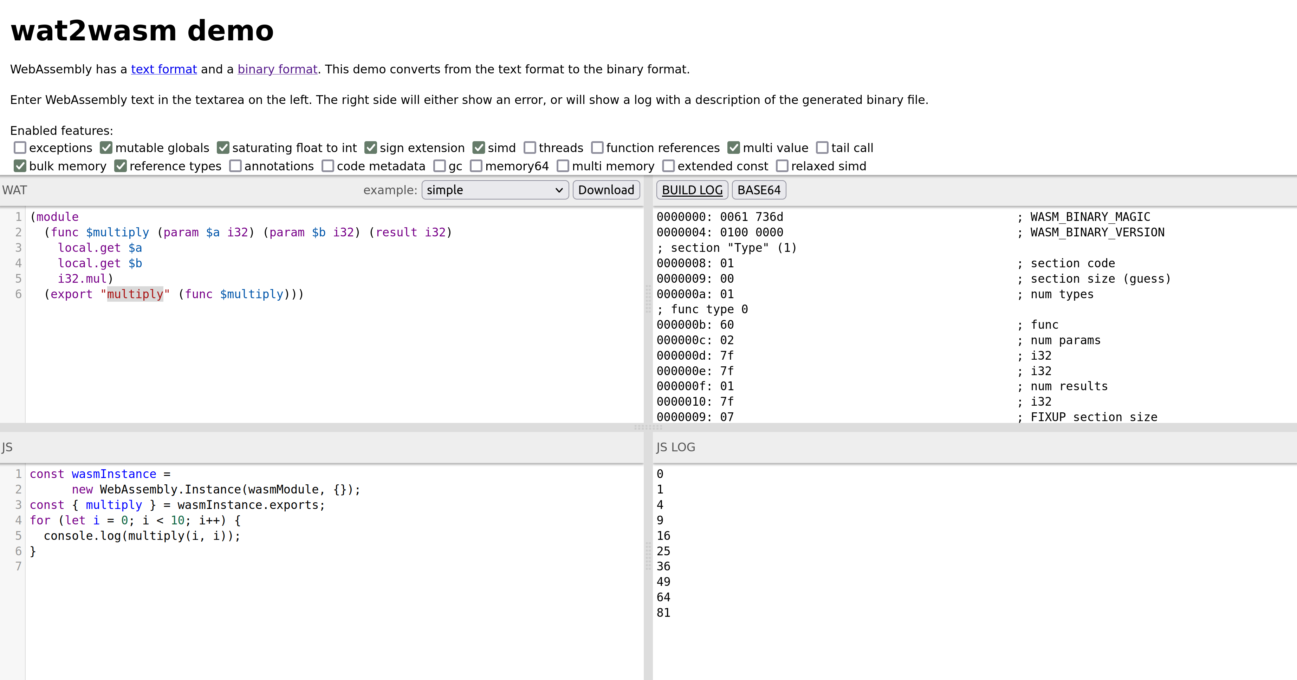Click the 'Enabled features:' label
The image size is (1297, 680).
tap(61, 130)
